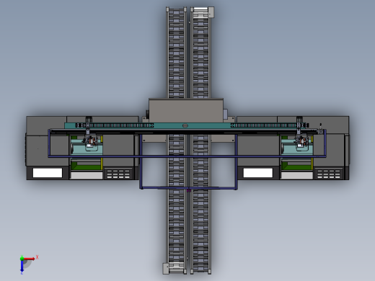Image resolution: width=375 pixels, height=281 pixels.
Task: Click the blue Z axis arrow of the triad
Action: 22,266
